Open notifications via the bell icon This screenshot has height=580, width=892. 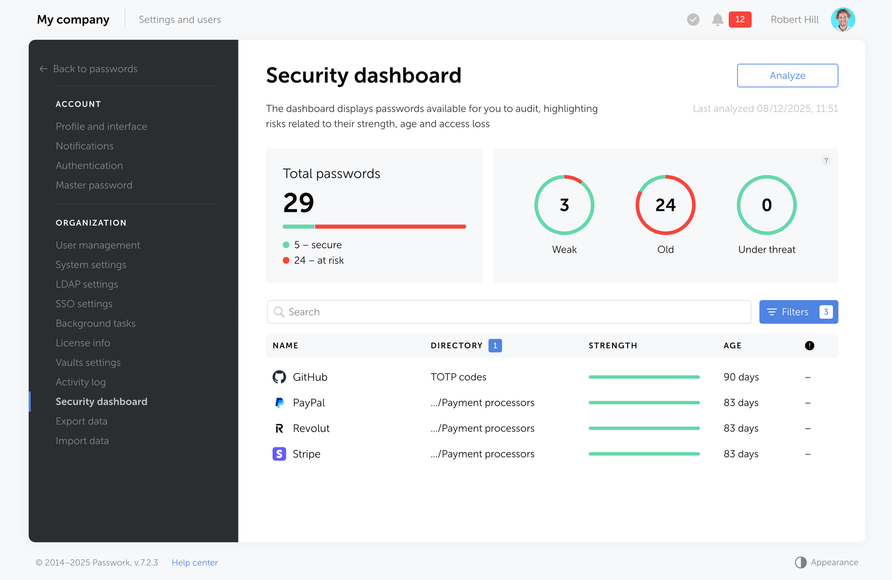(718, 20)
